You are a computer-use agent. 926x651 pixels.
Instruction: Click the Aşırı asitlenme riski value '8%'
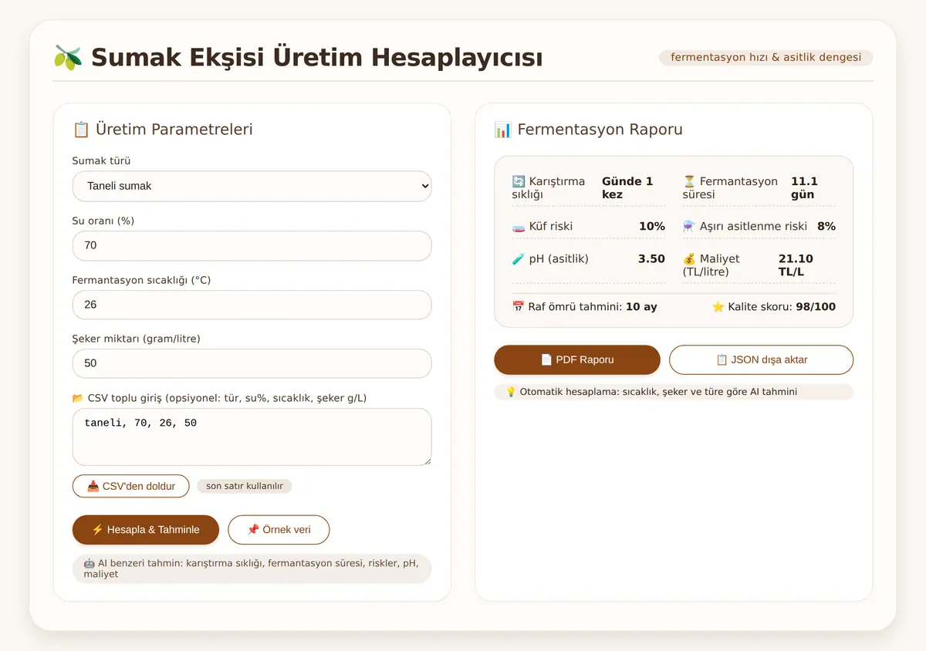tap(826, 227)
